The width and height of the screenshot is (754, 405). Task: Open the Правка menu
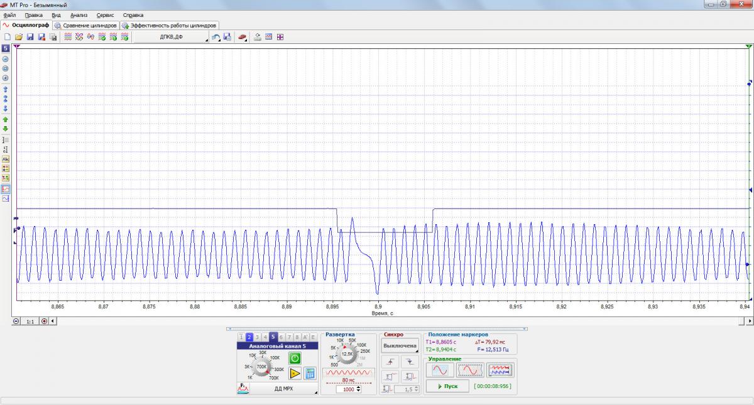(34, 15)
